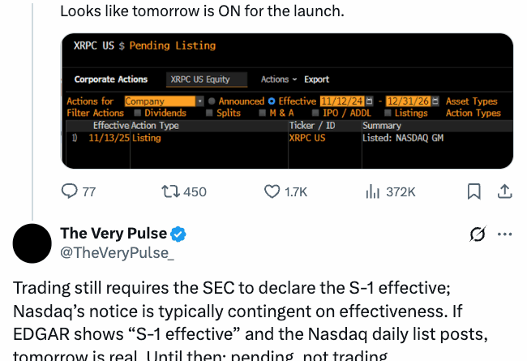
Task: Check the Splits filter checkbox
Action: (x=209, y=114)
